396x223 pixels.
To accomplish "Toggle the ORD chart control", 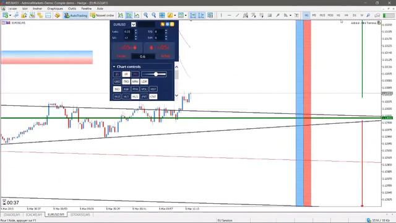I will point(126,82).
